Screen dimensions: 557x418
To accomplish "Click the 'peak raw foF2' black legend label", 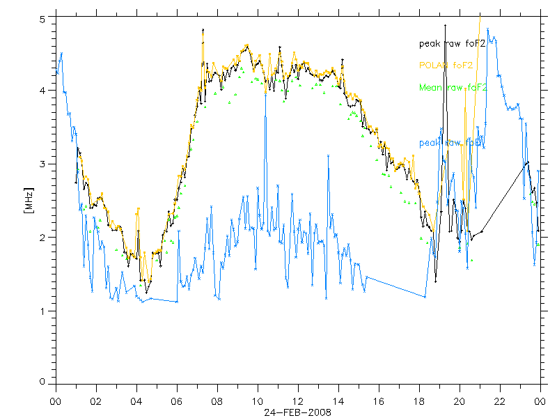I will tap(452, 44).
